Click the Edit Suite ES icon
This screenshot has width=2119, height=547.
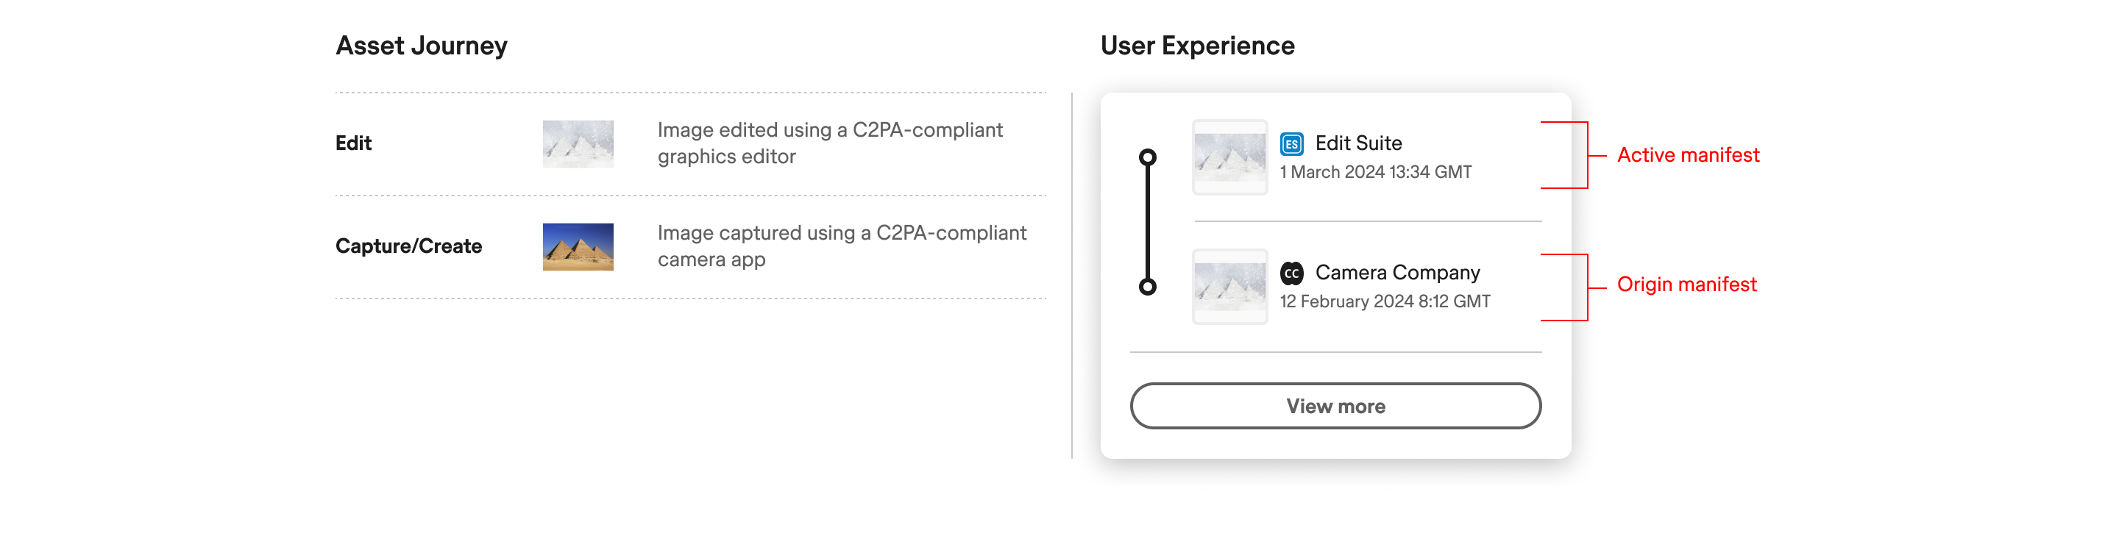(x=1291, y=144)
